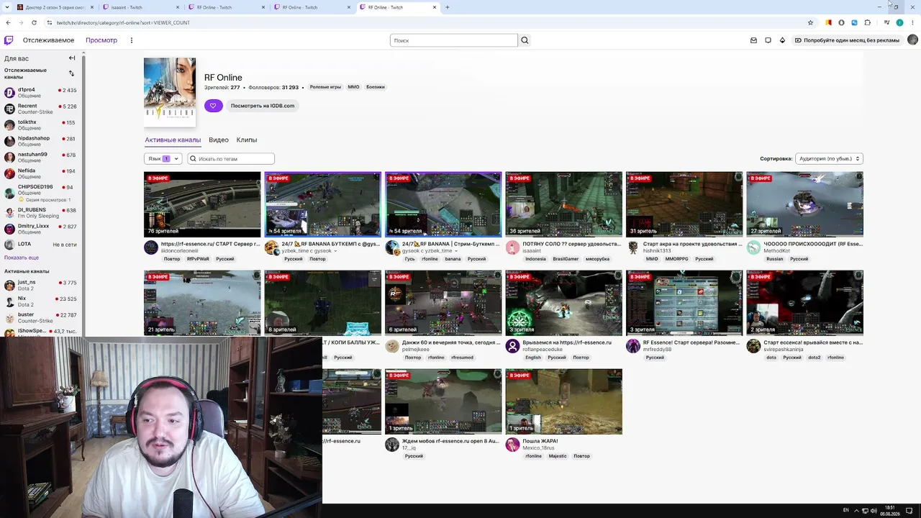The height and width of the screenshot is (518, 921).
Task: Click the Ролевые игры tag
Action: (x=325, y=87)
